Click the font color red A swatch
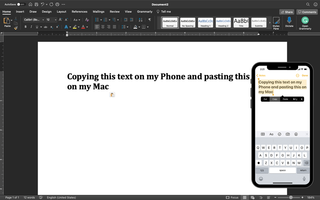This screenshot has height=200, width=320. [83, 27]
